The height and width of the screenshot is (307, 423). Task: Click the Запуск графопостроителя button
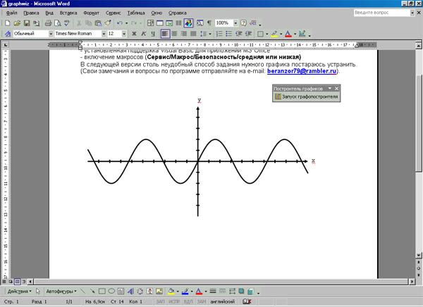click(307, 96)
